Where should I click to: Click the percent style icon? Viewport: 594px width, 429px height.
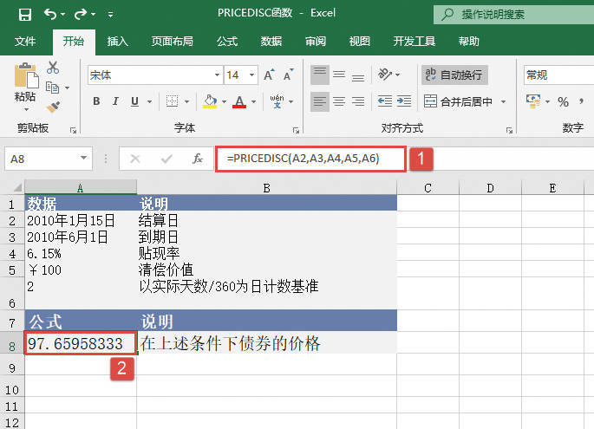(563, 101)
